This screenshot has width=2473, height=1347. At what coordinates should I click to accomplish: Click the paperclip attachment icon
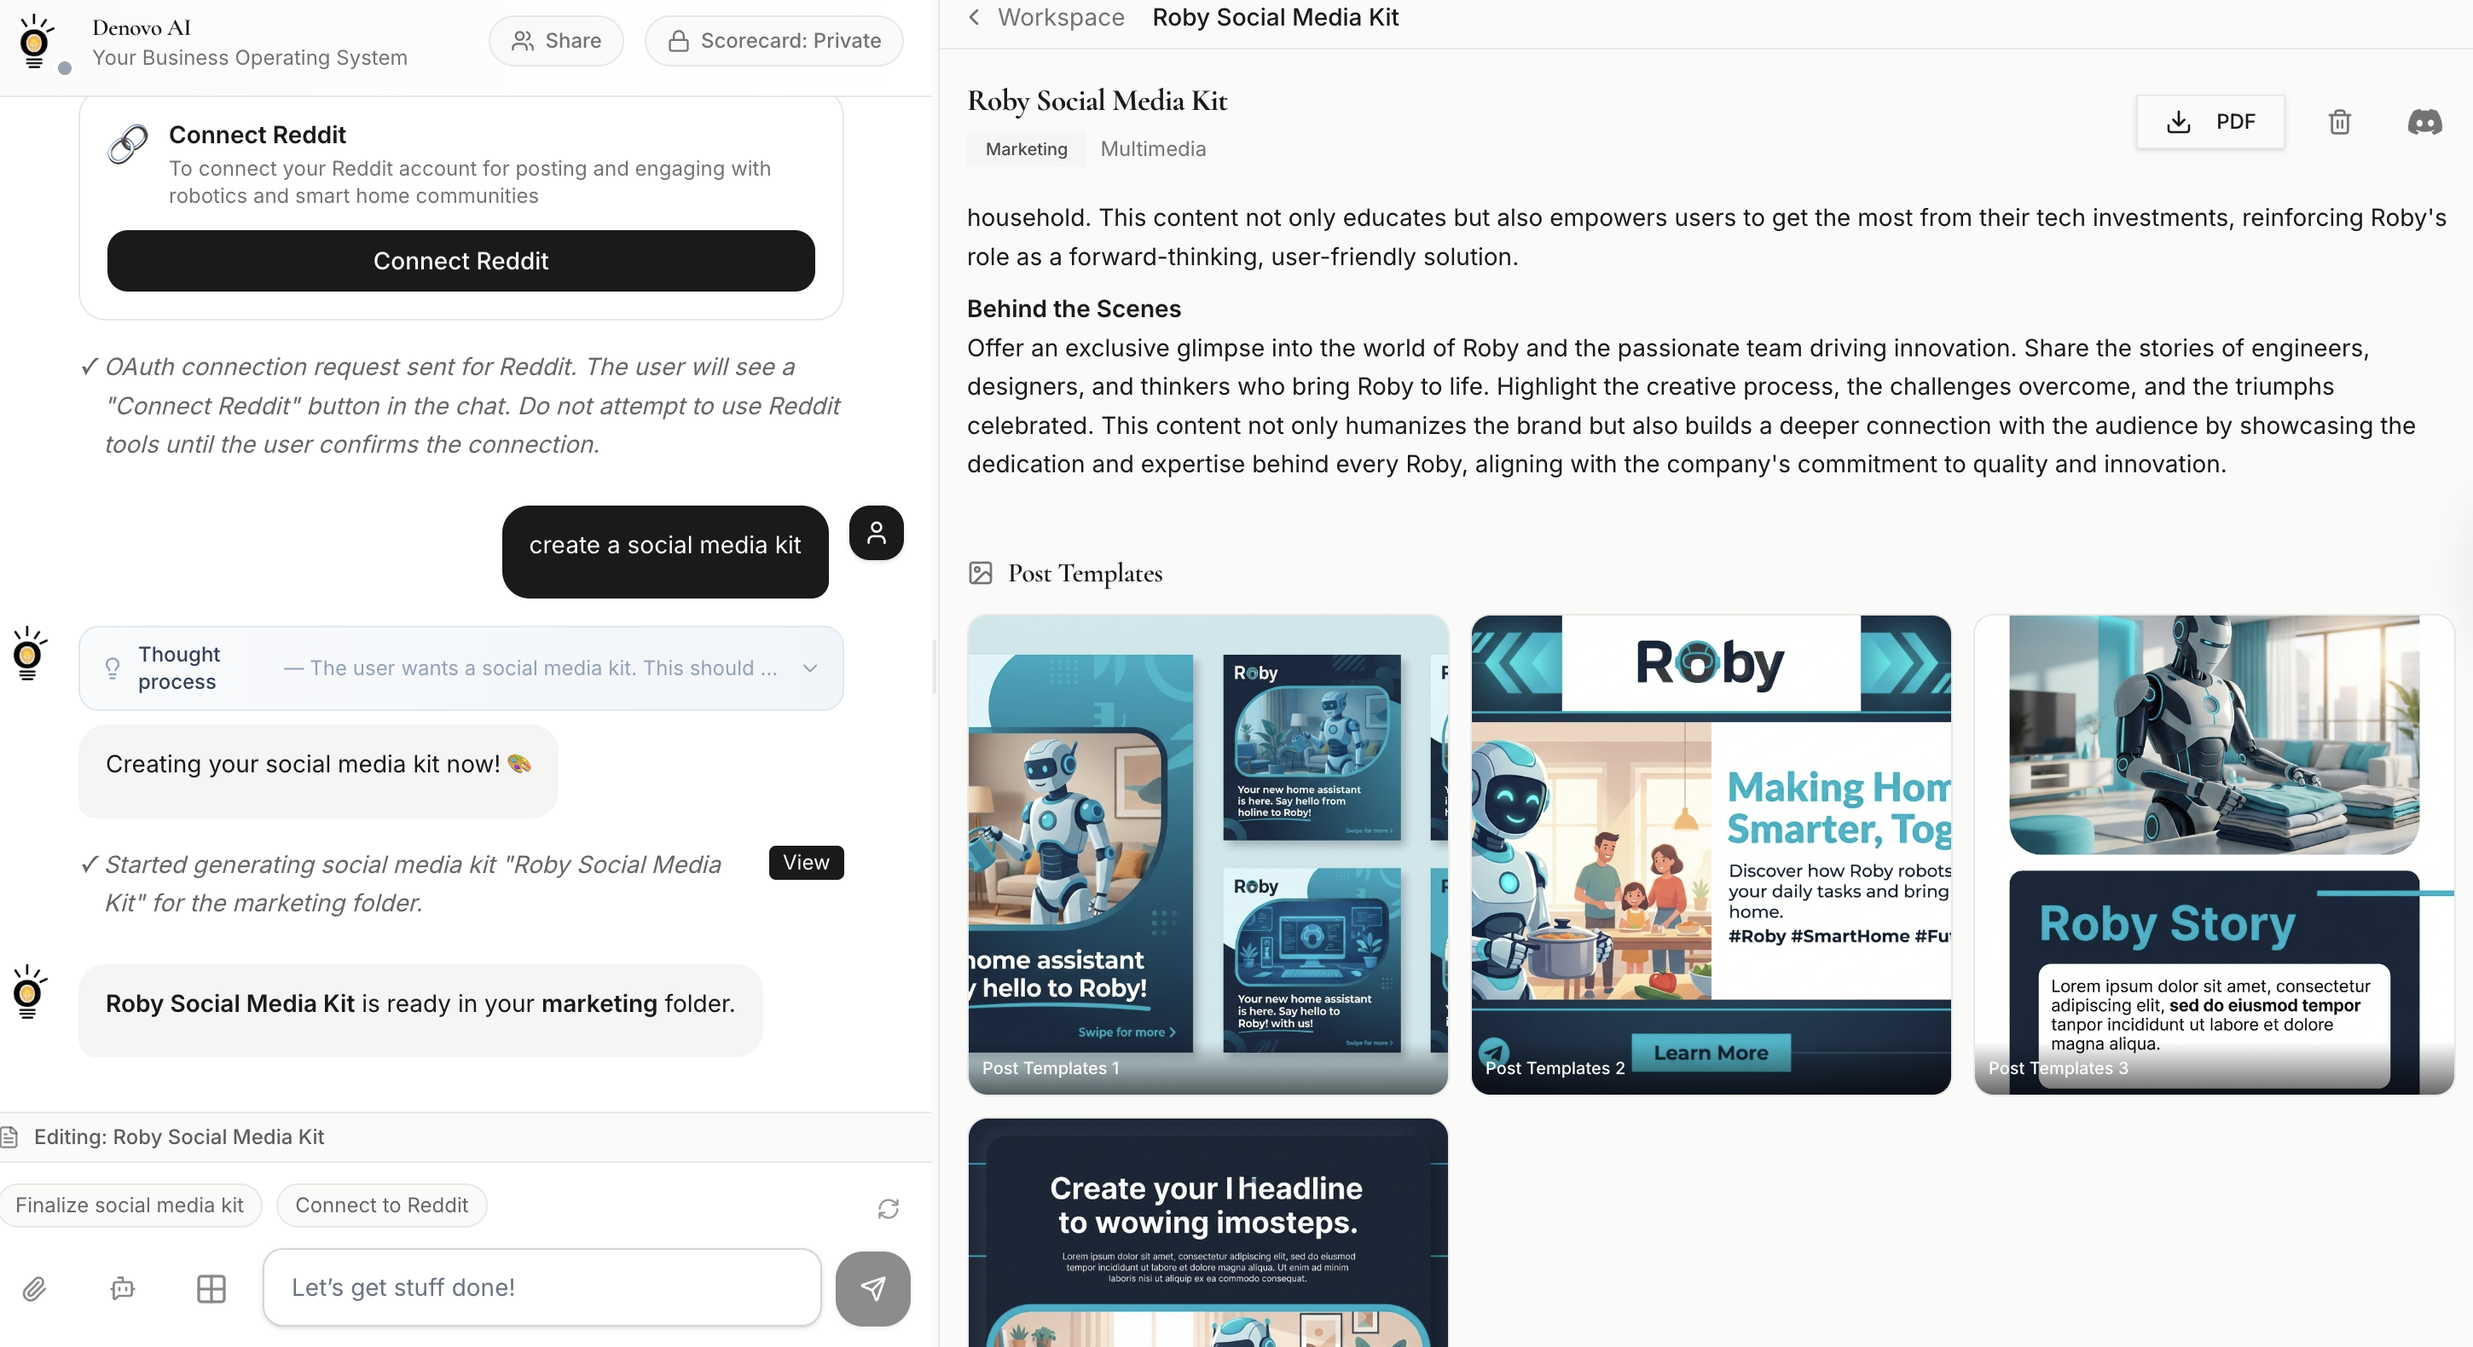[35, 1287]
